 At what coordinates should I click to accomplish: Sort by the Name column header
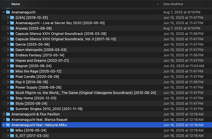pyautogui.click(x=16, y=4)
